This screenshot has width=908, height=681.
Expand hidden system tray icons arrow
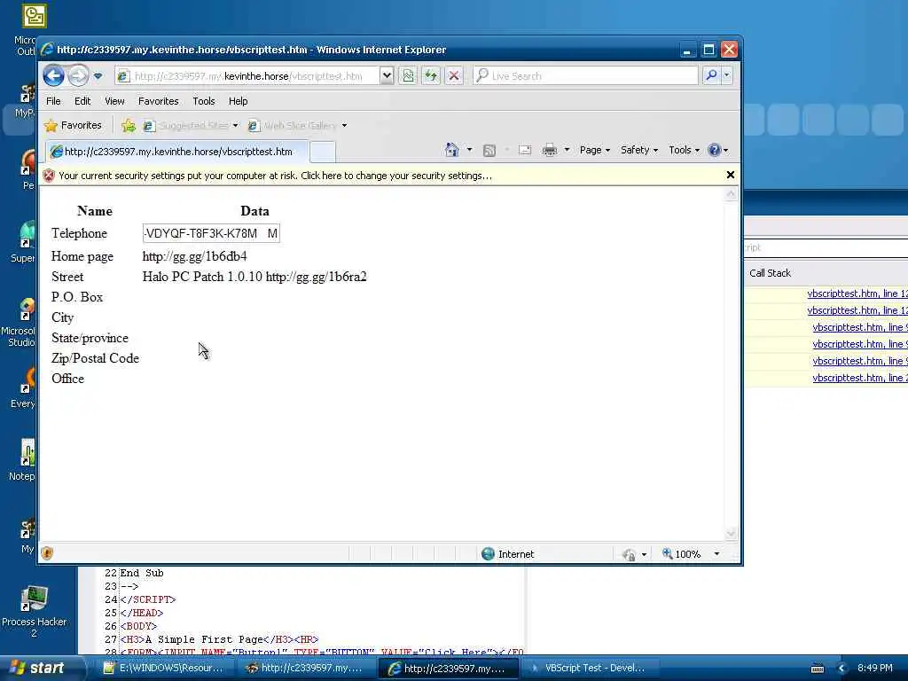[841, 669]
